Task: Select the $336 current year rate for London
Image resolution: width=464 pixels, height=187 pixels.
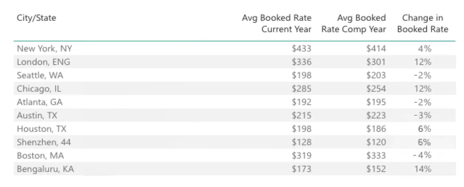Action: pos(302,62)
